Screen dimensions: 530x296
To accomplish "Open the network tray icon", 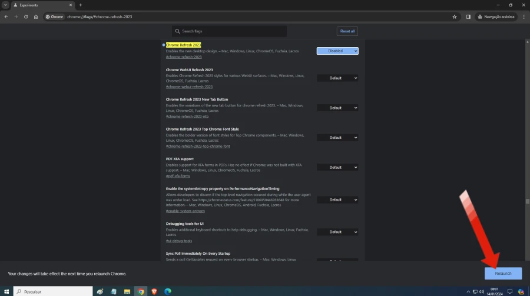I will point(475,292).
